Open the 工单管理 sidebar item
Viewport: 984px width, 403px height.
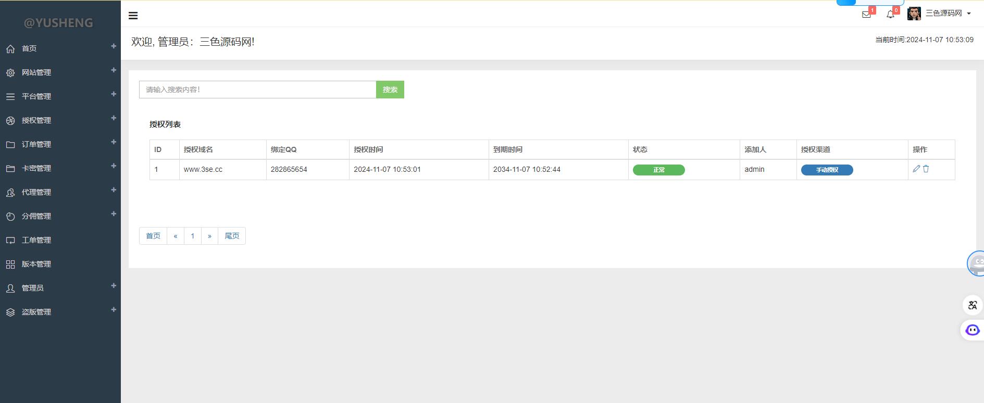click(x=36, y=240)
